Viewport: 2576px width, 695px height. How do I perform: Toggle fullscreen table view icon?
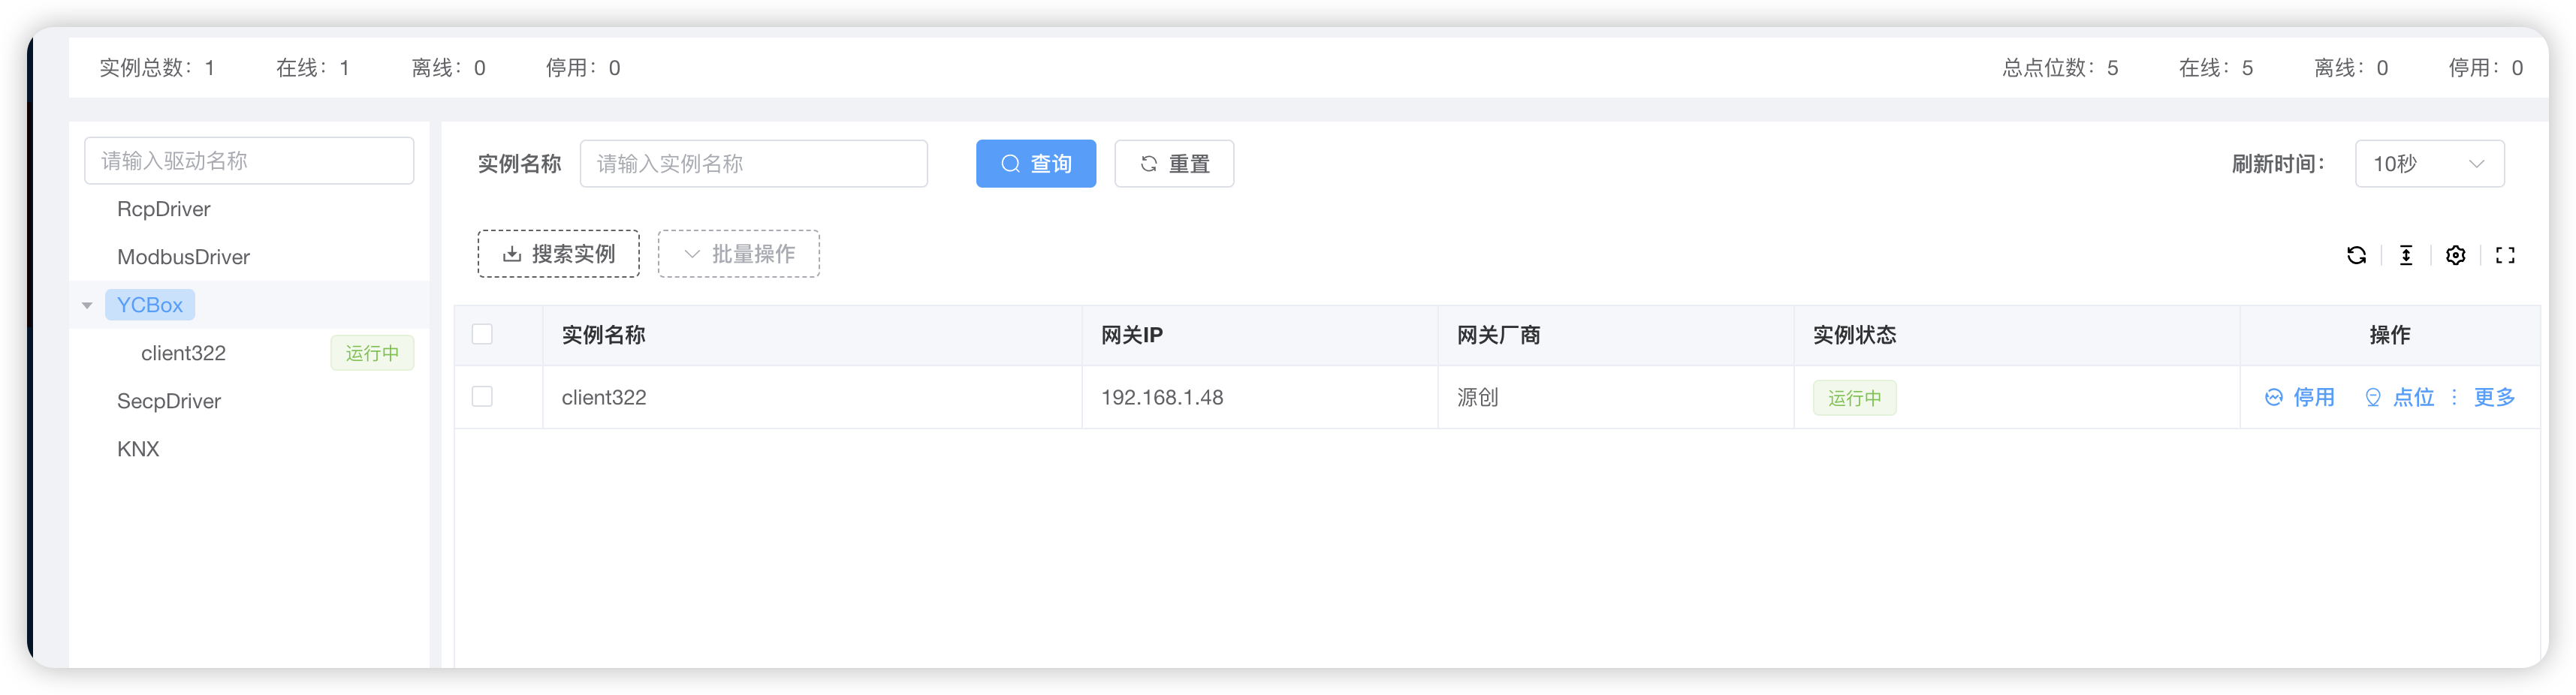point(2505,255)
